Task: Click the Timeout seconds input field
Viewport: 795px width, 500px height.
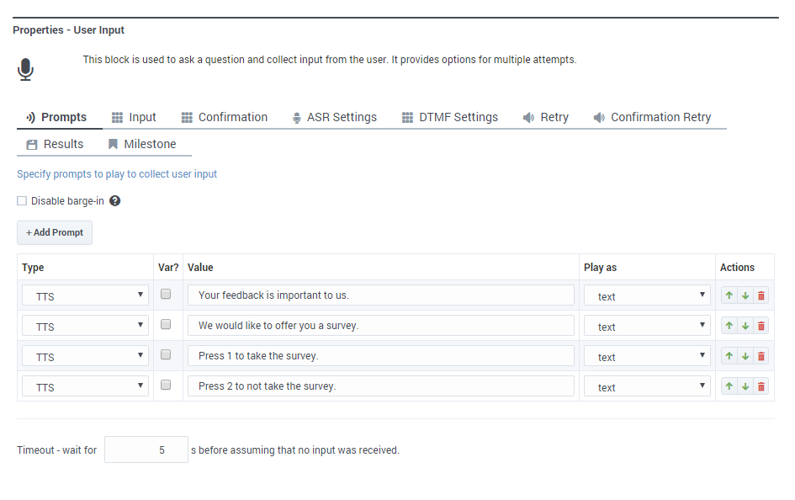Action: [x=146, y=449]
